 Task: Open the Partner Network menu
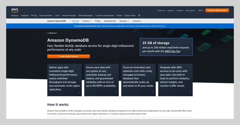[x=69, y=16]
